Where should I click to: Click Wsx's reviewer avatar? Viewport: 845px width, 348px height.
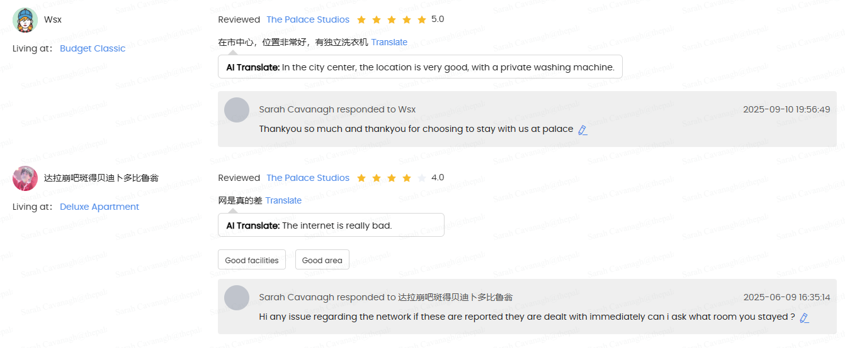(x=25, y=20)
